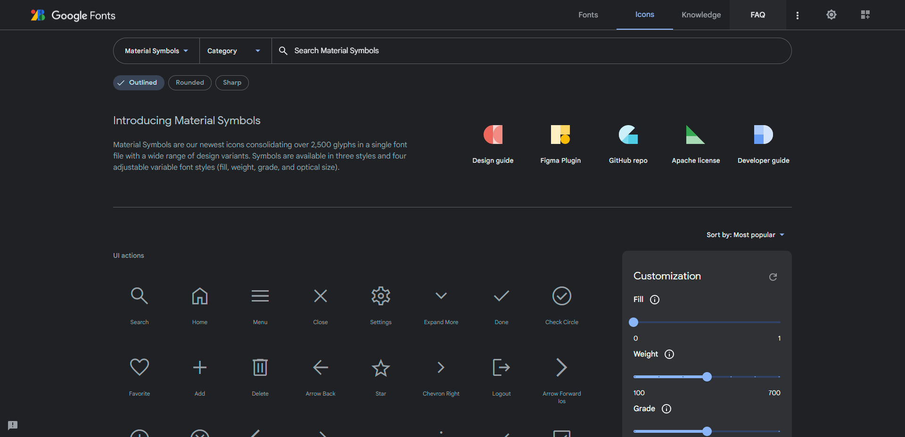This screenshot has height=437, width=905.
Task: Select the Delete trash icon
Action: pos(260,367)
